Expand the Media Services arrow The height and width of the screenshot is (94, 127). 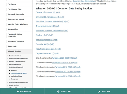[8, 85]
